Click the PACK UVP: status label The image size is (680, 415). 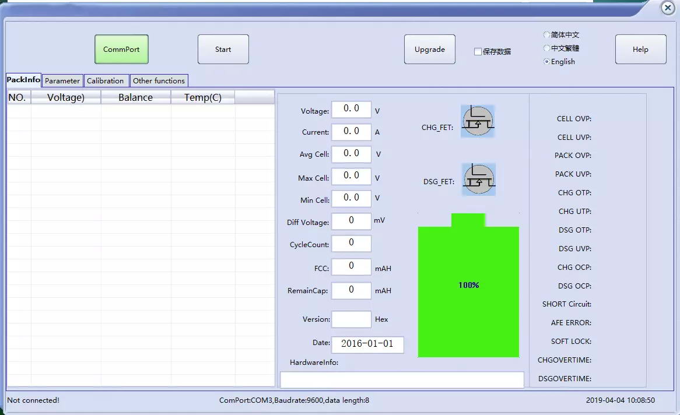coord(573,174)
